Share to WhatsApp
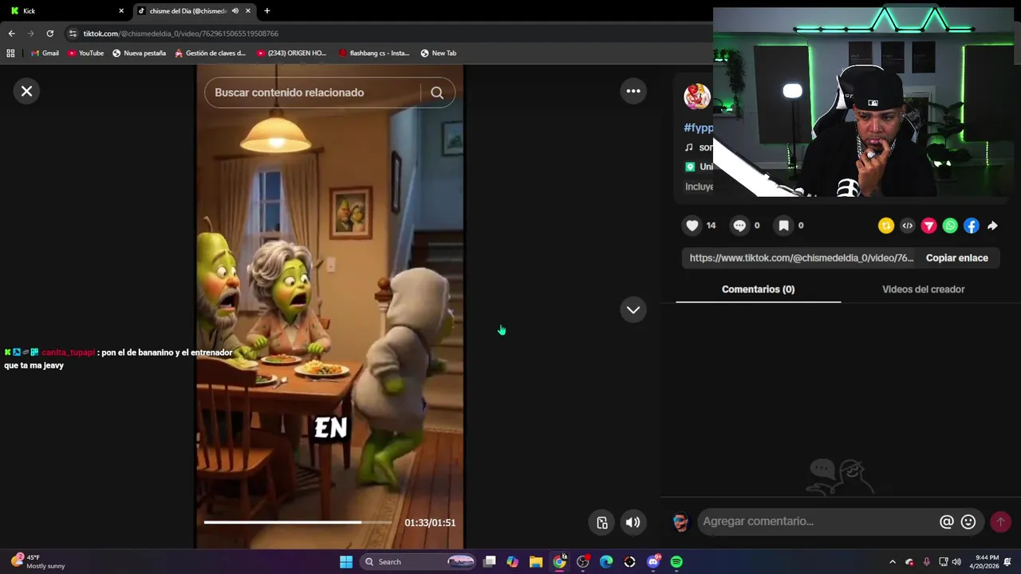1021x574 pixels. 950,226
